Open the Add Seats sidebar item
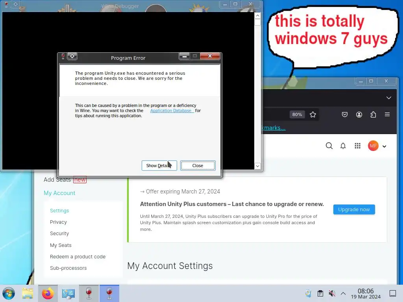403x302 pixels. click(x=65, y=180)
